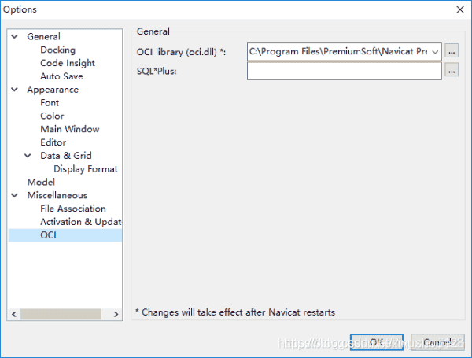Select Appearance in options tree
This screenshot has height=358, width=472.
pyautogui.click(x=53, y=90)
